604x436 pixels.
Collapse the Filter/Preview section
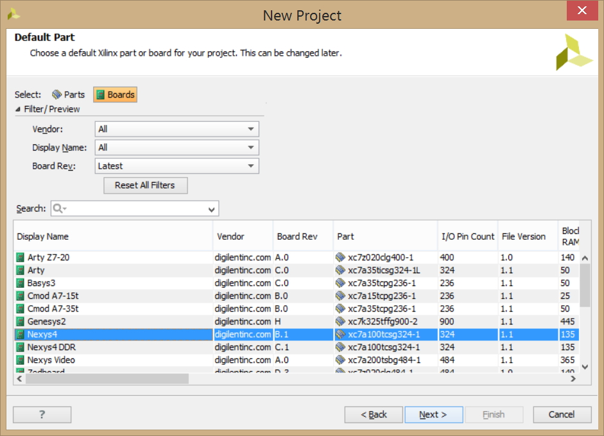point(18,109)
